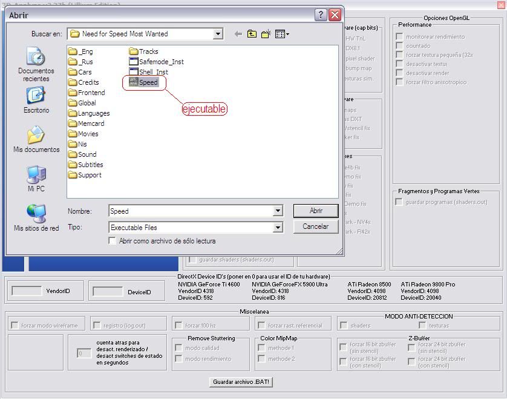This screenshot has height=399, width=507.
Task: Check 'Abrir como archivo de sólo lectura'
Action: coord(112,241)
